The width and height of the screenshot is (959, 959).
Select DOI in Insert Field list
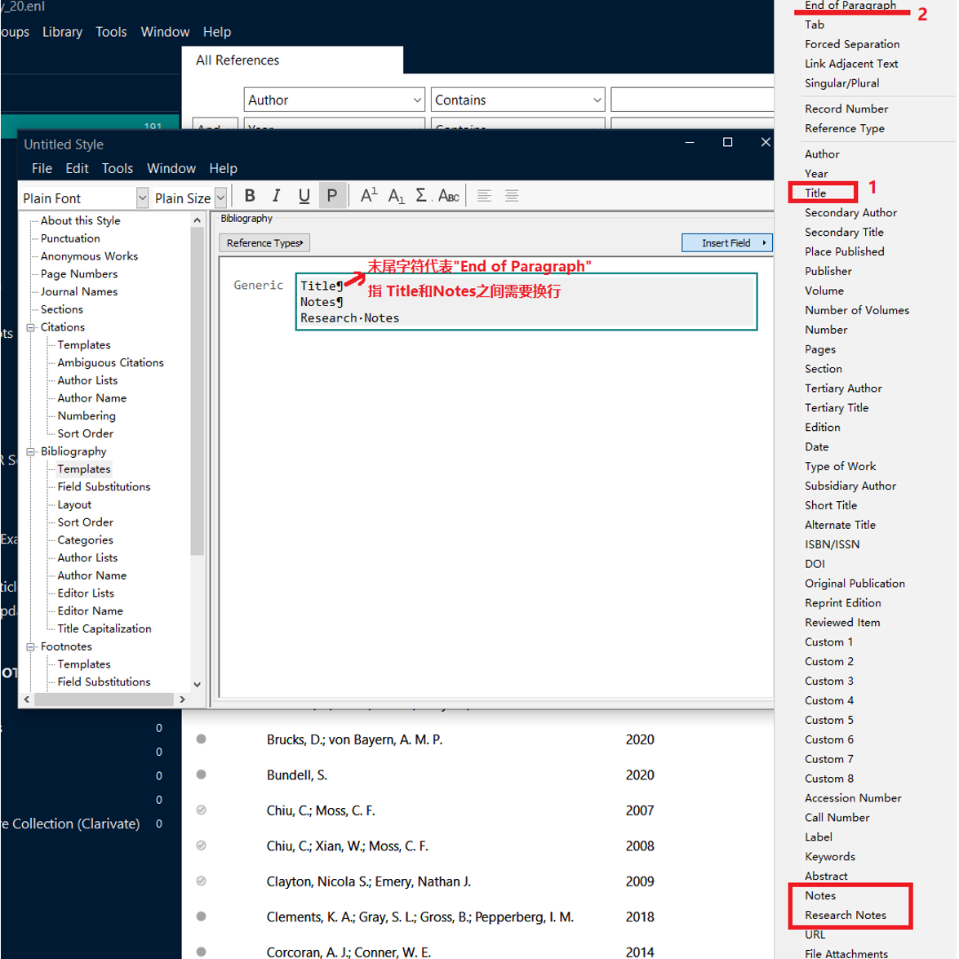815,563
